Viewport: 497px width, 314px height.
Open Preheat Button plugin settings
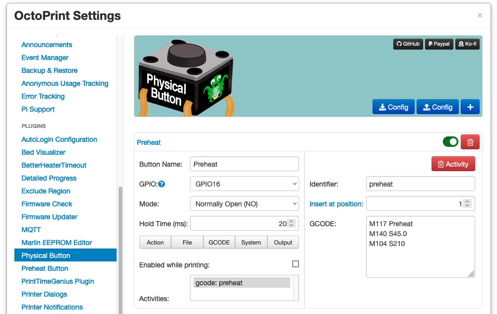(45, 268)
